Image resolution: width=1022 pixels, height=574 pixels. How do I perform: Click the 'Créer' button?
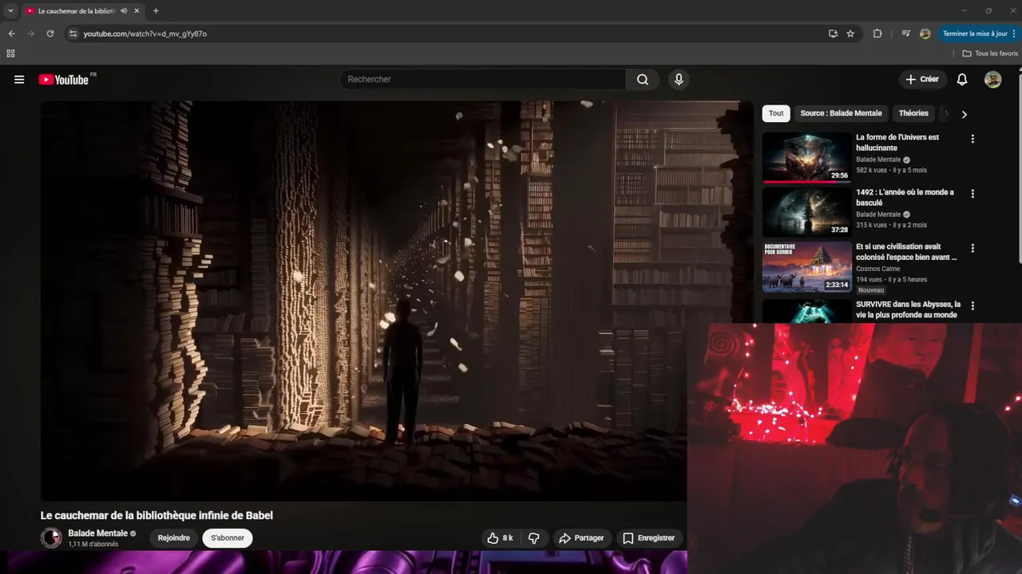(922, 80)
